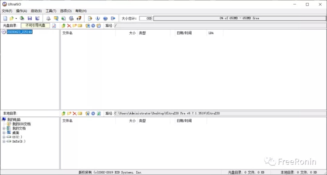Click New Folder icon in disc pane toolbar

click(74, 26)
